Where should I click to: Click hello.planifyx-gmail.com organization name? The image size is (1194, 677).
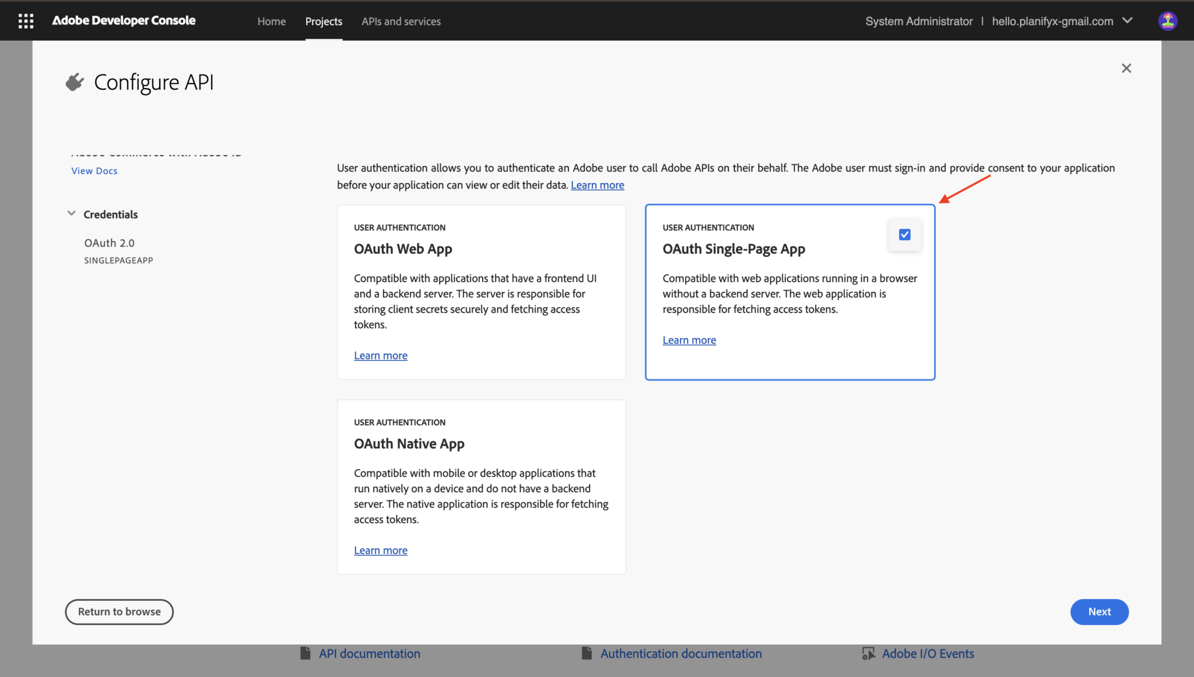click(1052, 21)
